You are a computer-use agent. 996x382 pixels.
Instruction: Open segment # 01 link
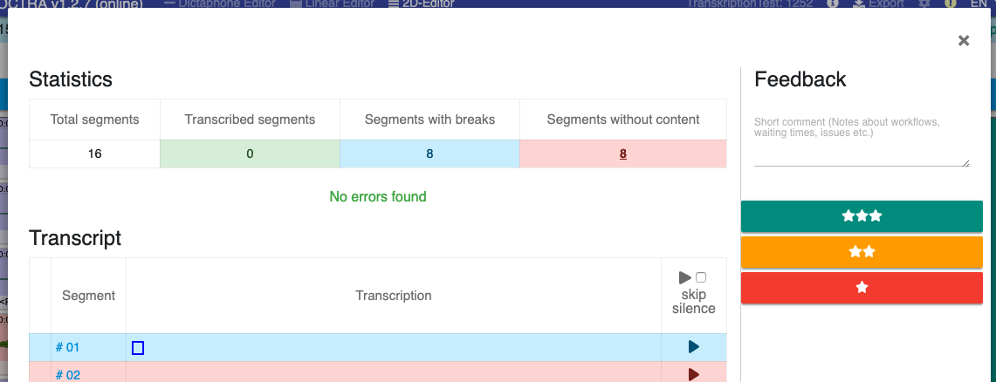pos(67,347)
